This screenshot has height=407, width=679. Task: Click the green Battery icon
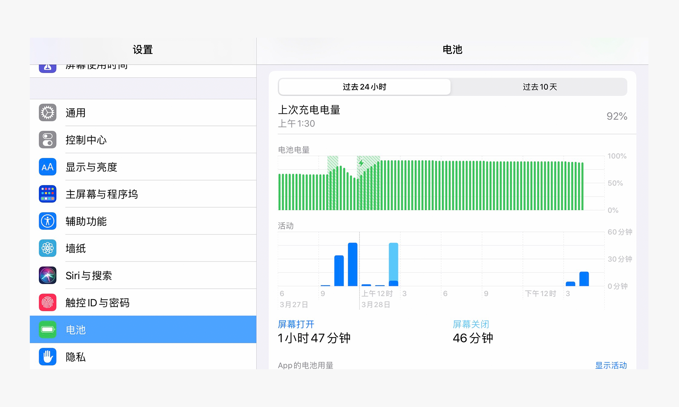[x=48, y=330]
